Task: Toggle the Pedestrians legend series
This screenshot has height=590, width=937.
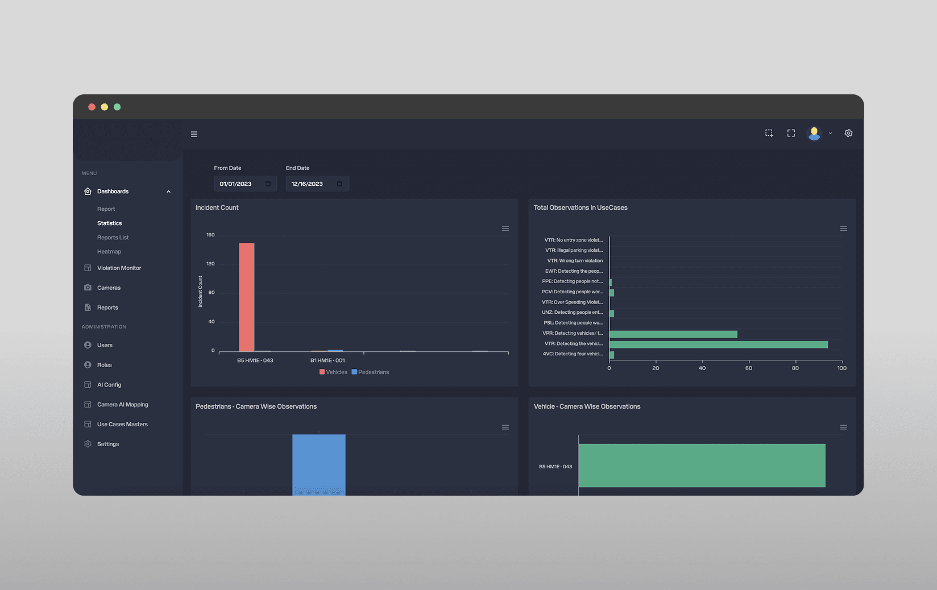Action: [370, 372]
